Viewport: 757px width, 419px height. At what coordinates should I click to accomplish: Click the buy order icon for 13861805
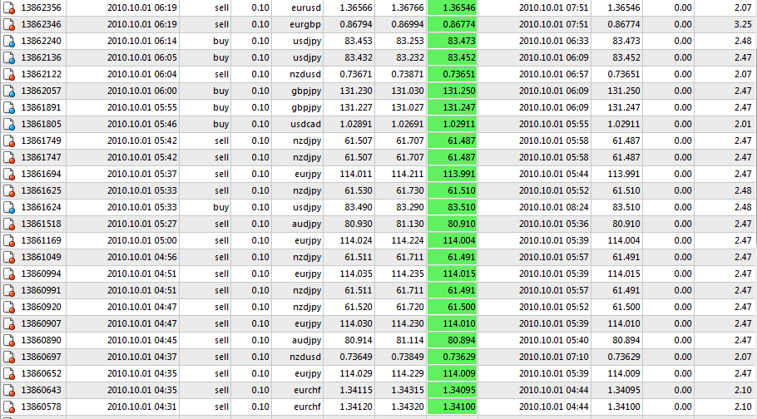tap(8, 124)
